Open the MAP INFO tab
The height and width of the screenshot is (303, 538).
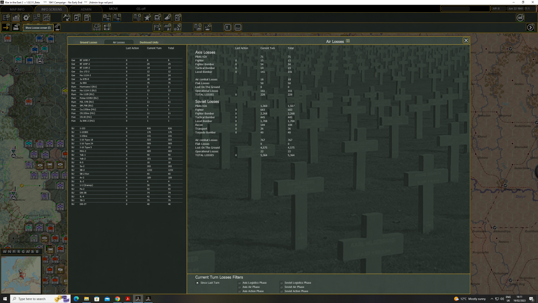click(x=17, y=9)
